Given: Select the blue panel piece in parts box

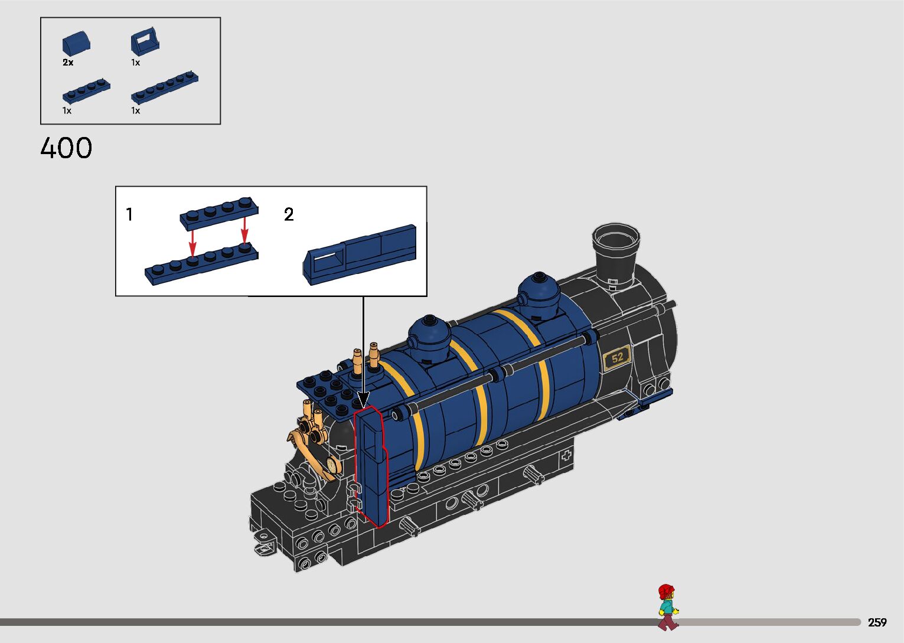Looking at the screenshot, I should (145, 42).
